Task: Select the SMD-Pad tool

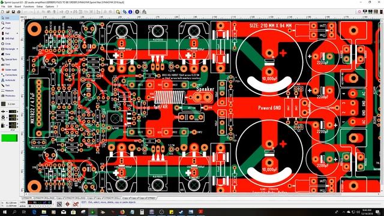Action: [x=7, y=38]
